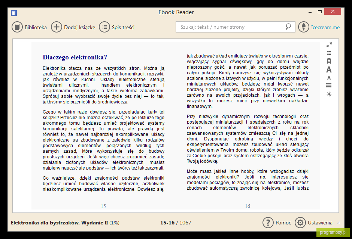The width and height of the screenshot is (352, 239).
Task: Close the Ebook Reader window
Action: click(x=333, y=12)
